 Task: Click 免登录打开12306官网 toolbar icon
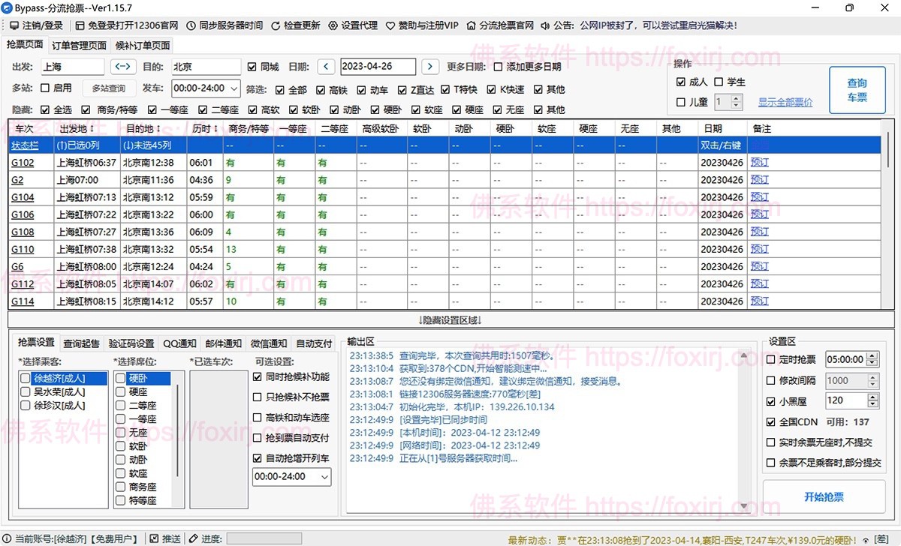[80, 25]
